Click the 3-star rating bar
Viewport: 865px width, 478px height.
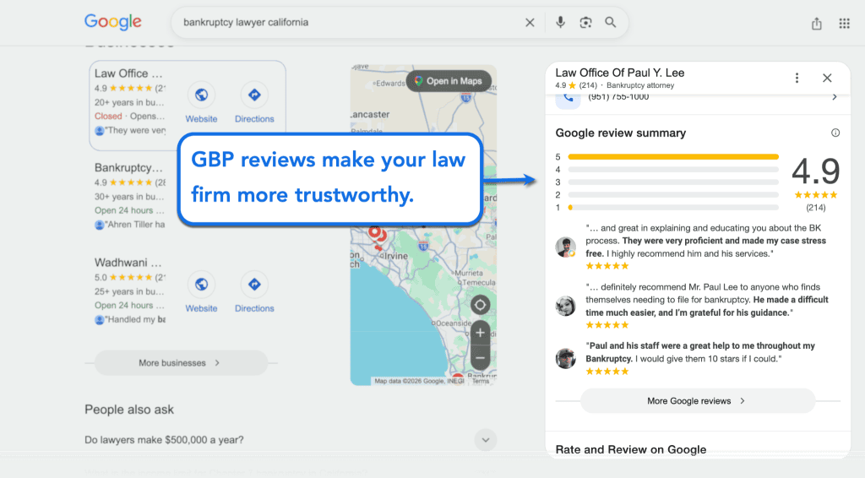coord(673,182)
